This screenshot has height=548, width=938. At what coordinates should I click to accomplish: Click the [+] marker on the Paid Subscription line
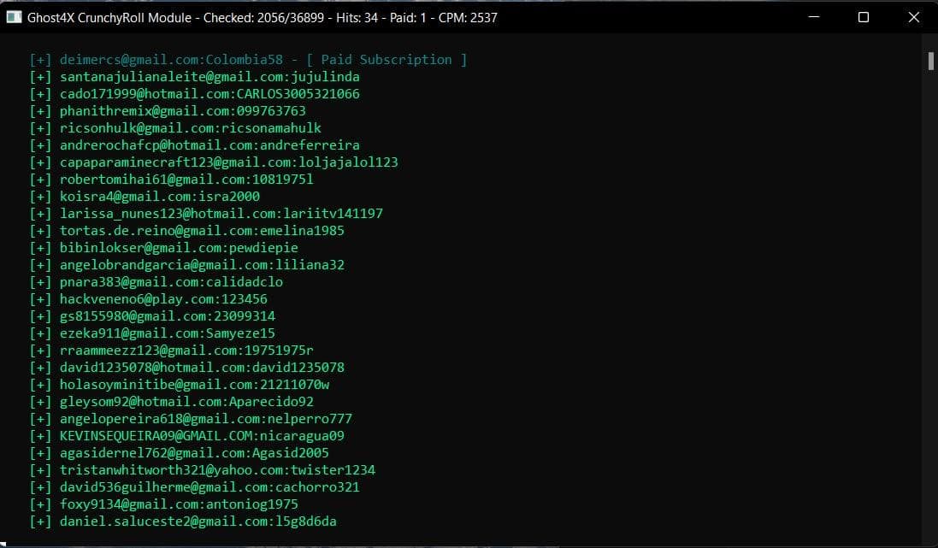click(x=40, y=60)
